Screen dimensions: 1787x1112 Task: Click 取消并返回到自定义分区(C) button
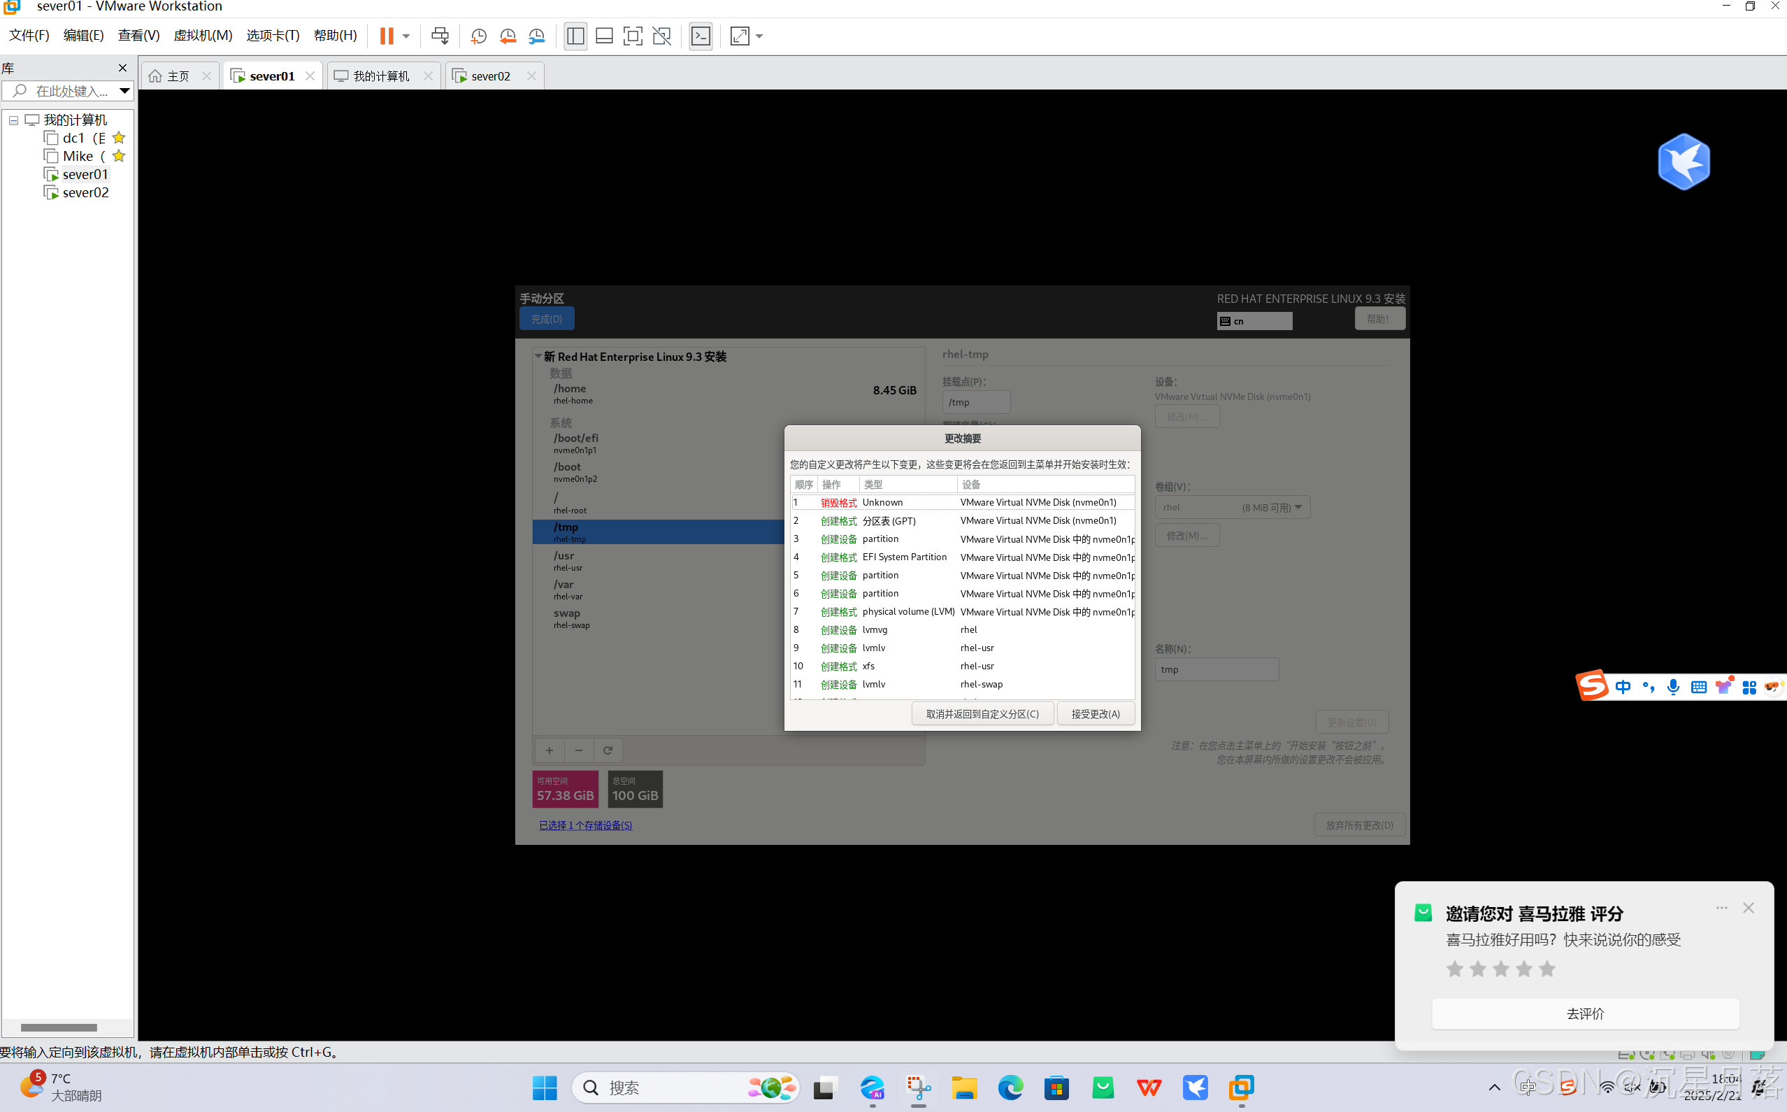click(982, 713)
